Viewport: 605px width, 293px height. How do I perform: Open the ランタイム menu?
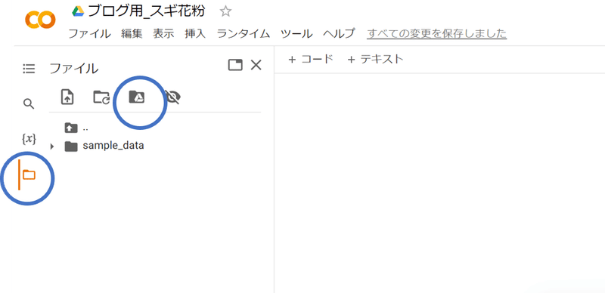coord(243,33)
